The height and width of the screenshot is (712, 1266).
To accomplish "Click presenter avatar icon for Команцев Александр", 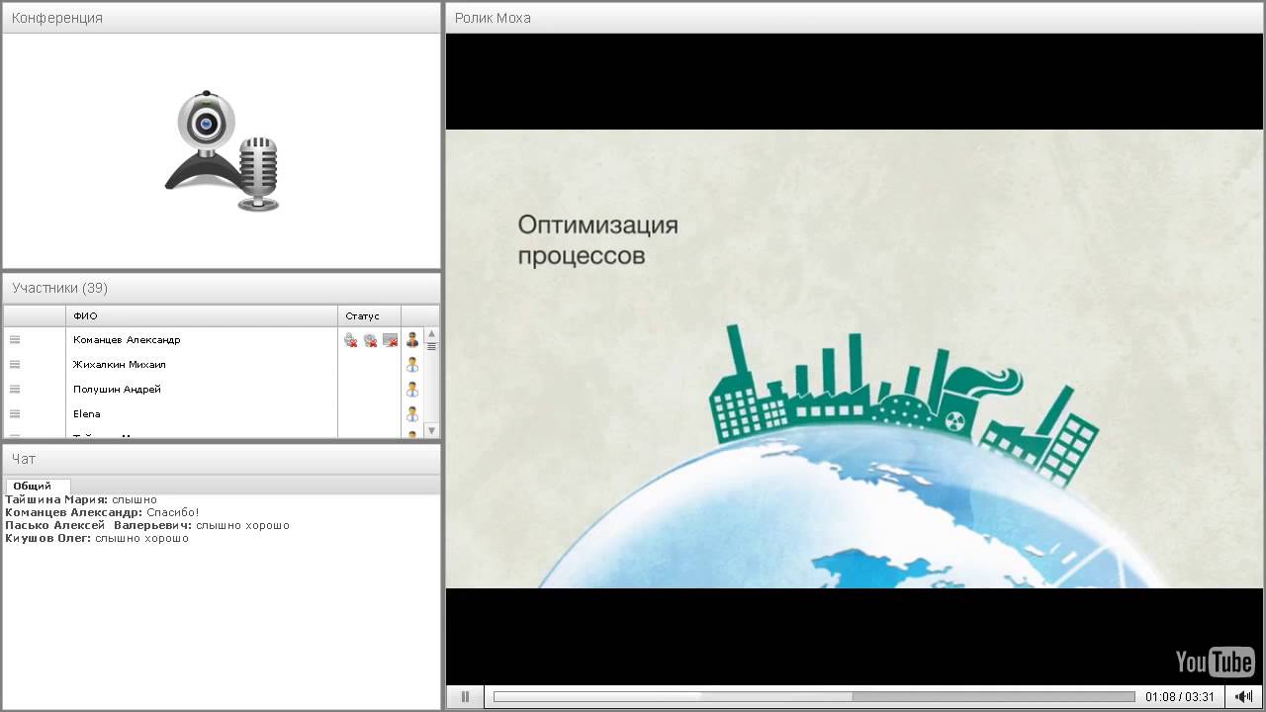I will point(412,339).
